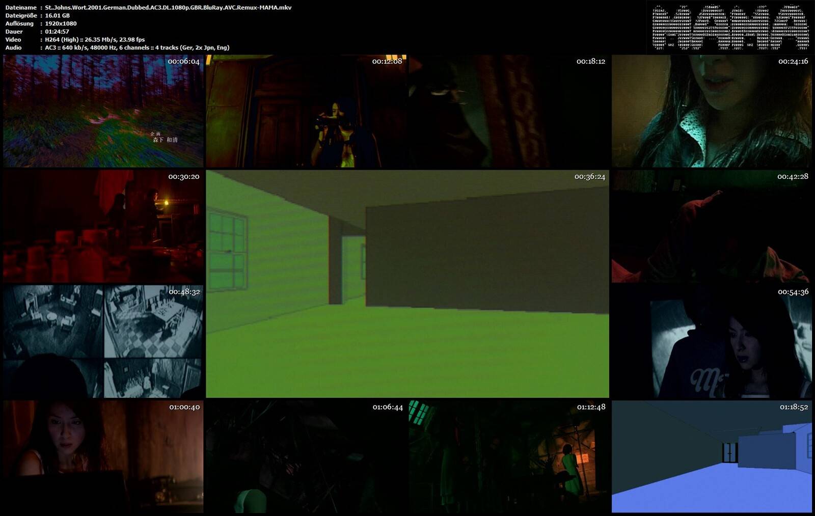Select the woman close-up thumbnail at 00:24:16
This screenshot has width=815, height=516.
coord(712,111)
